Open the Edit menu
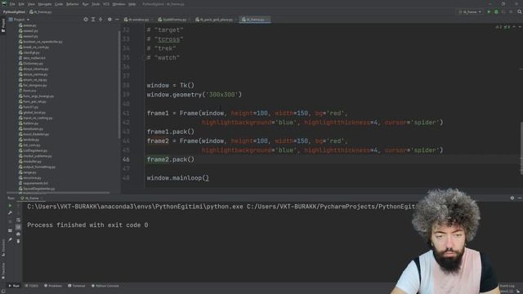This screenshot has height=294, width=523. (21, 4)
